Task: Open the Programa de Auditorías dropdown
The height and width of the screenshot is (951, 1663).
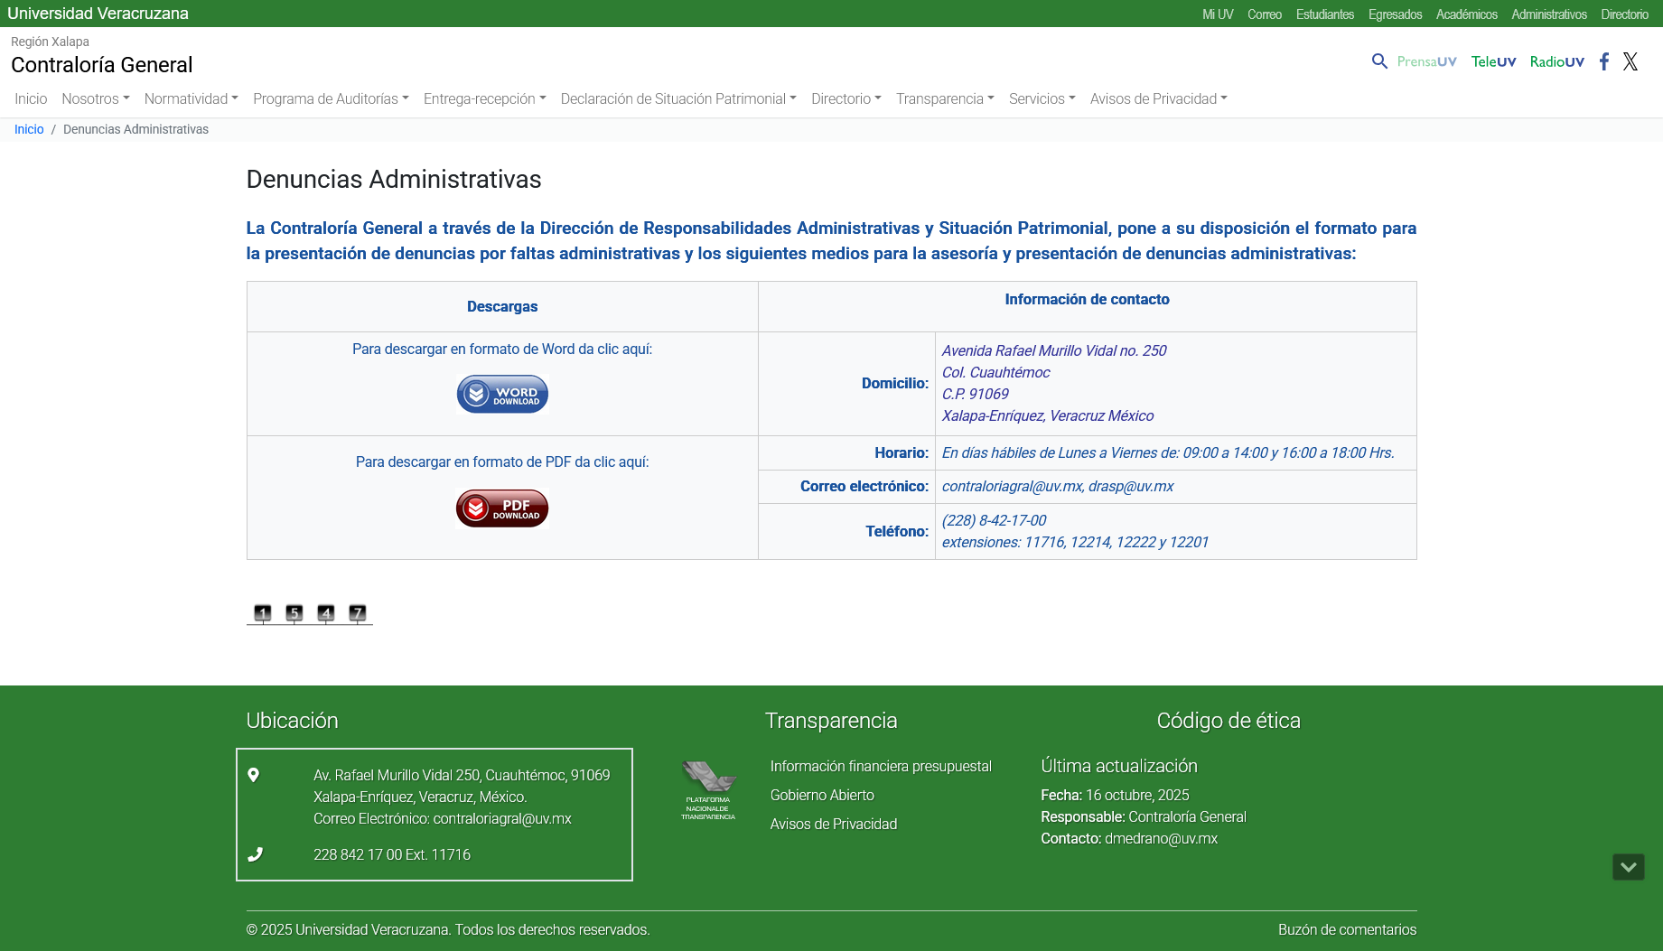Action: tap(331, 99)
